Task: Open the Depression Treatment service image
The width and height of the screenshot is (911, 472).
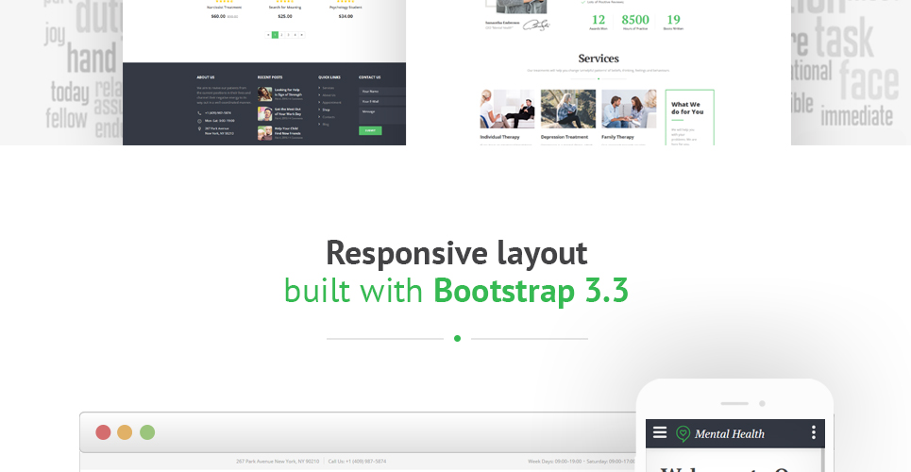Action: (568, 109)
